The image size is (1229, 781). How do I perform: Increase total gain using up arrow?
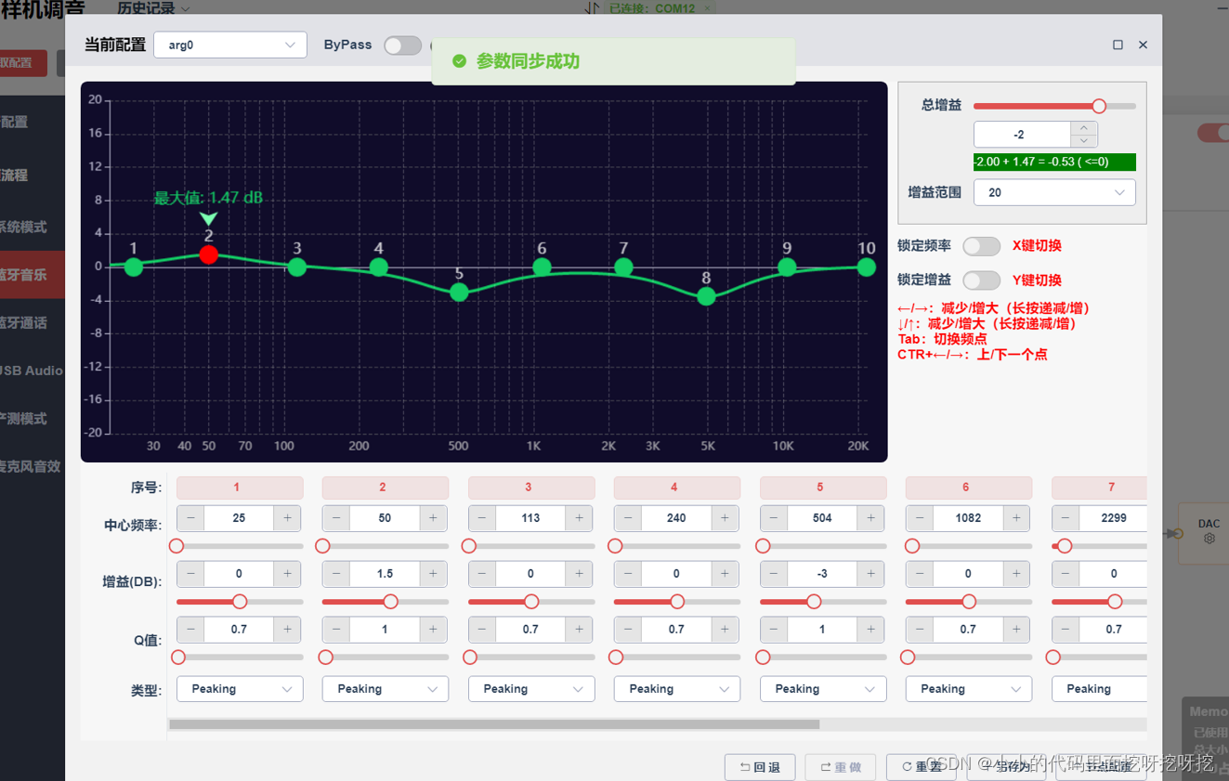[x=1084, y=128]
